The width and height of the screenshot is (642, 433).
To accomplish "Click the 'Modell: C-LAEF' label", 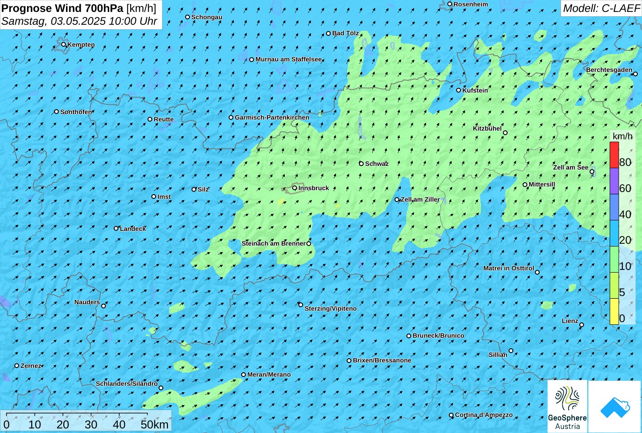I will click(x=601, y=8).
